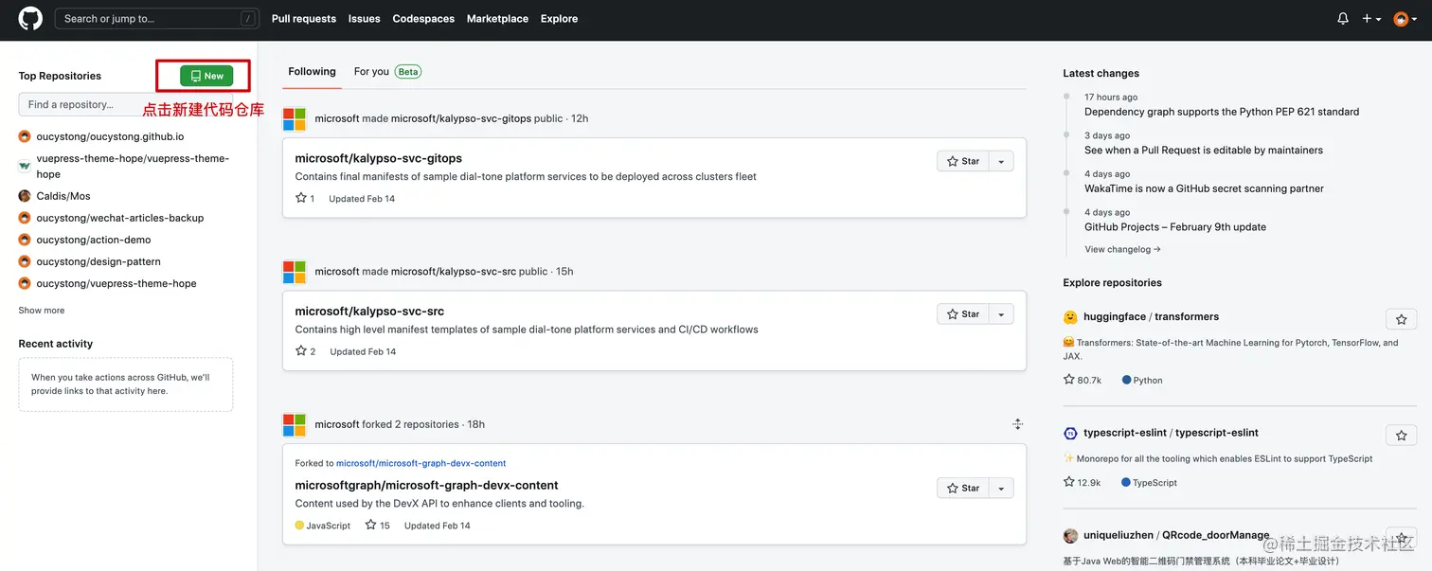Click star count 2 on kalypso-svc-src
The width and height of the screenshot is (1432, 571).
[305, 350]
